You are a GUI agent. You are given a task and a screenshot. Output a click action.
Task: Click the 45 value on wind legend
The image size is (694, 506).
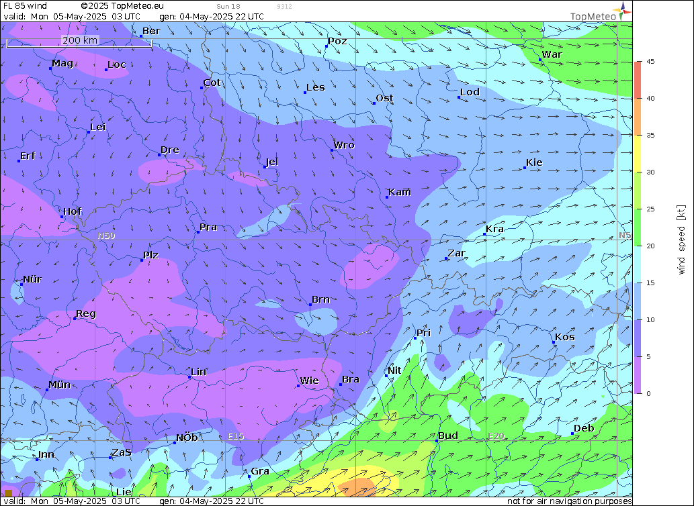(650, 62)
